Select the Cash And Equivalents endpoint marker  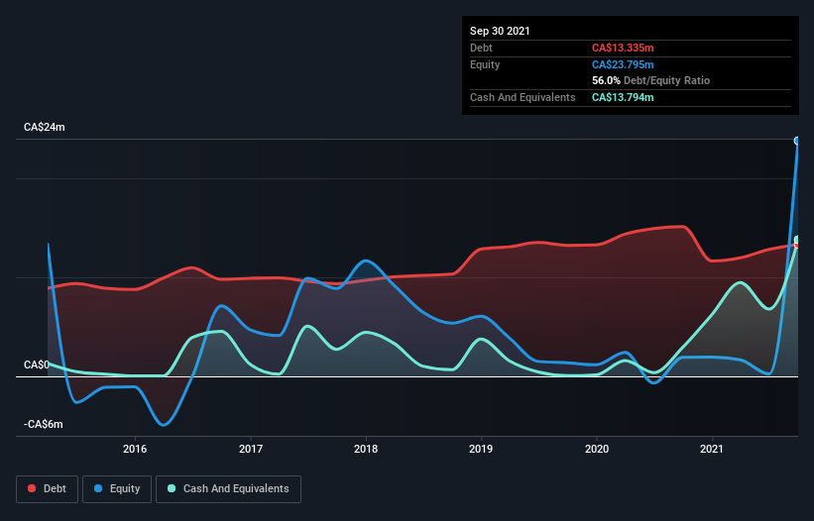(797, 240)
